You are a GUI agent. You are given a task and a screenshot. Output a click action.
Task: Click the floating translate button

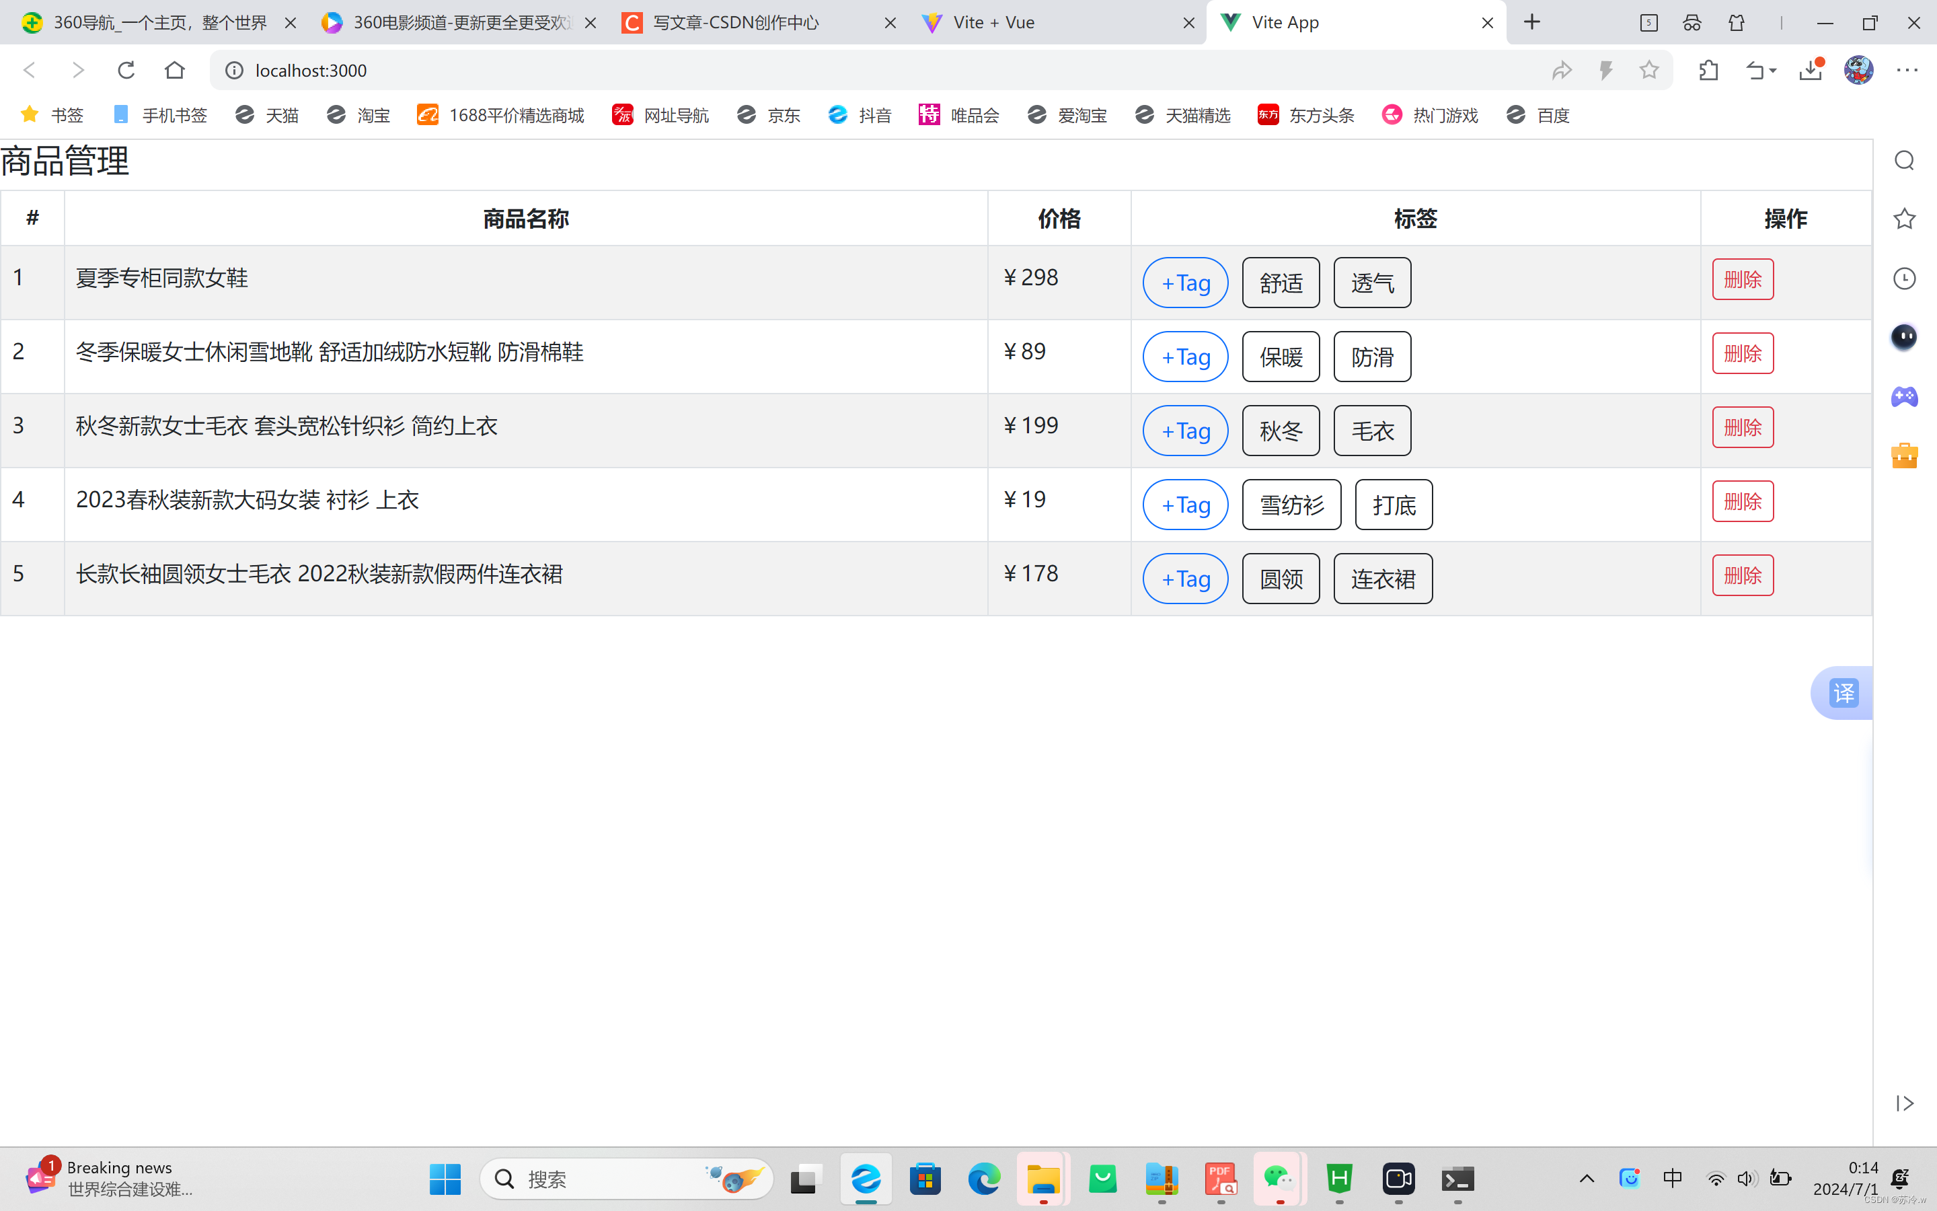(x=1843, y=693)
